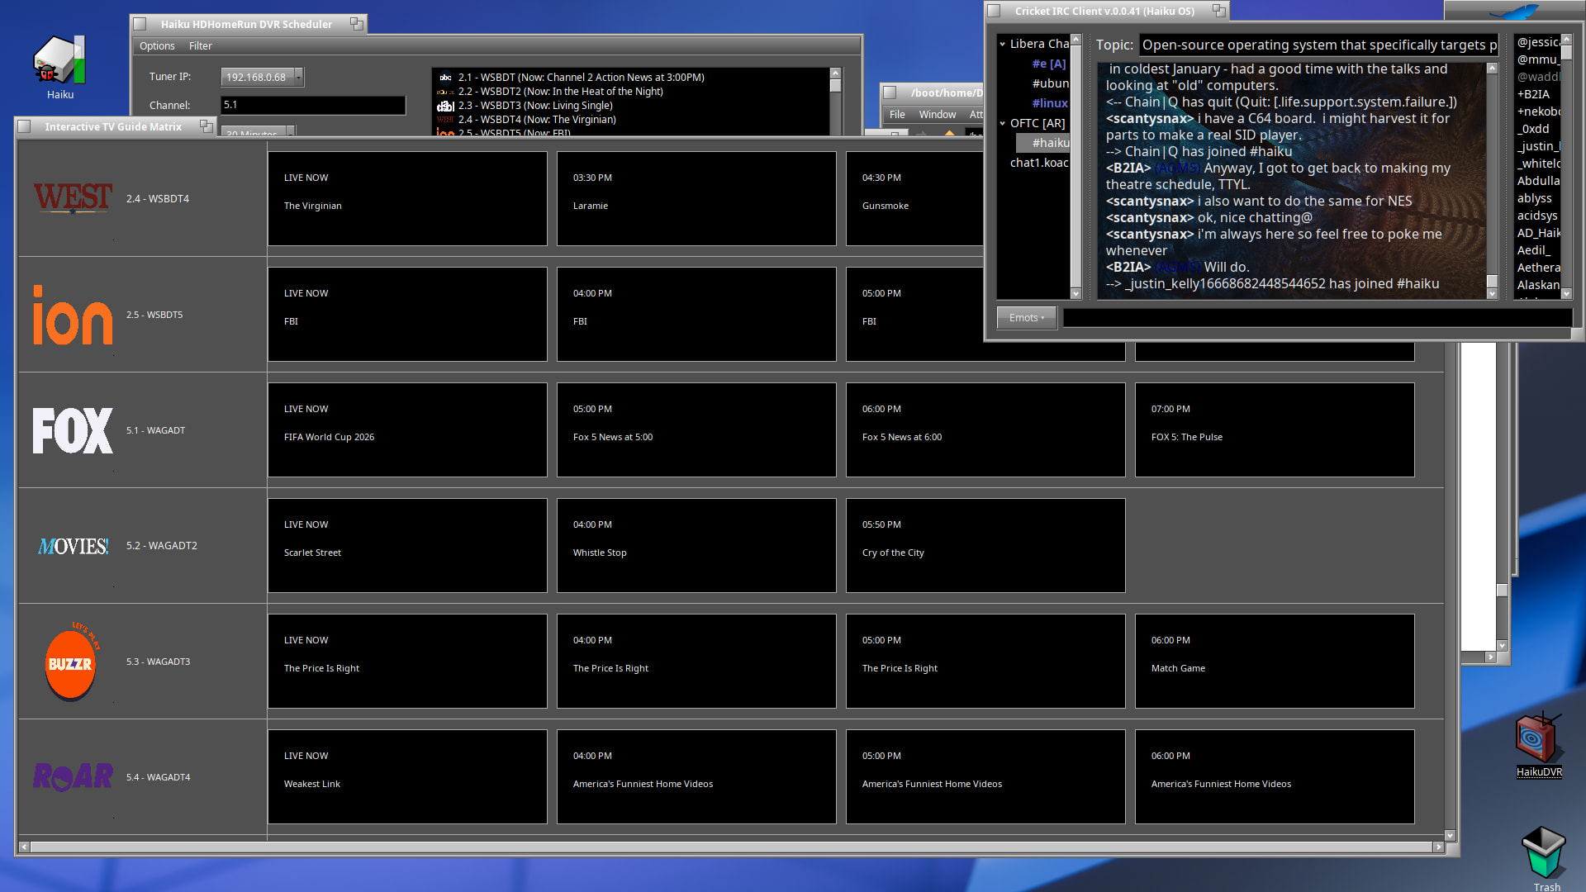Image resolution: width=1586 pixels, height=892 pixels.
Task: Select user _0xdd in the IRC user list
Action: (x=1533, y=129)
